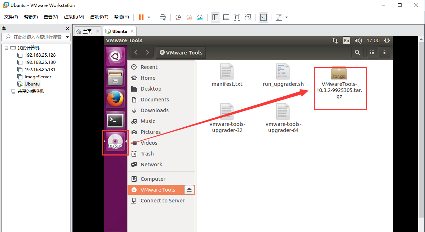Switch to list view in file manager
The height and width of the screenshot is (232, 425).
pos(372,53)
